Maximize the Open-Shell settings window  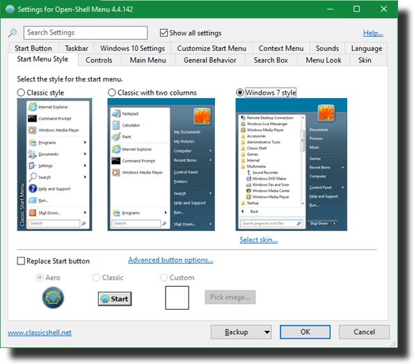pyautogui.click(x=356, y=9)
